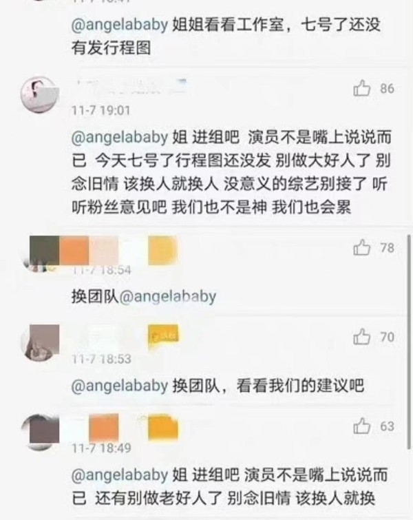Click the orange member badge on the 18:53 comment
Screen dimensions: 413x520
tap(163, 337)
